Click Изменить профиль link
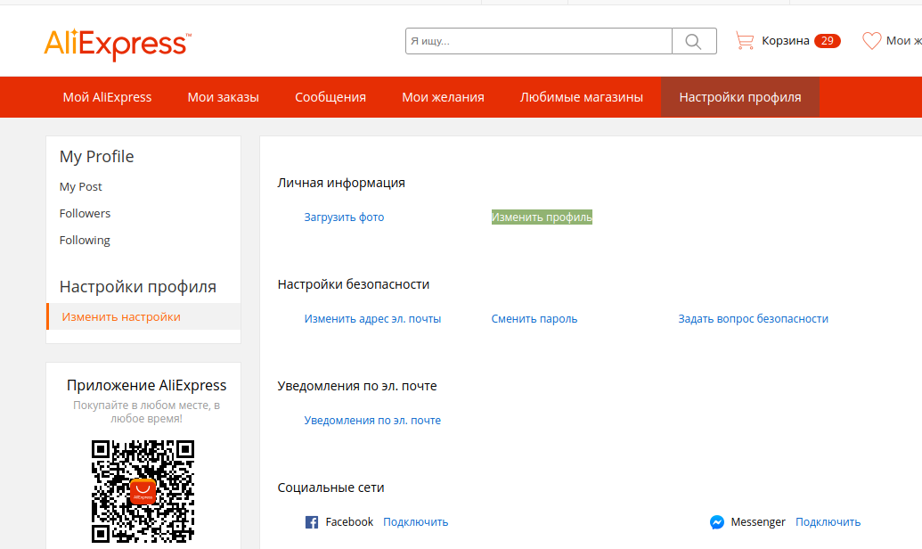The image size is (922, 549). coord(542,217)
